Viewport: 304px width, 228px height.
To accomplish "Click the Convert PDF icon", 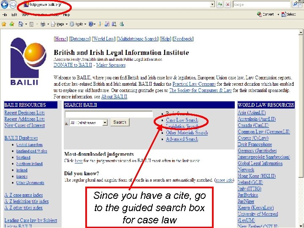I will tap(259, 14).
